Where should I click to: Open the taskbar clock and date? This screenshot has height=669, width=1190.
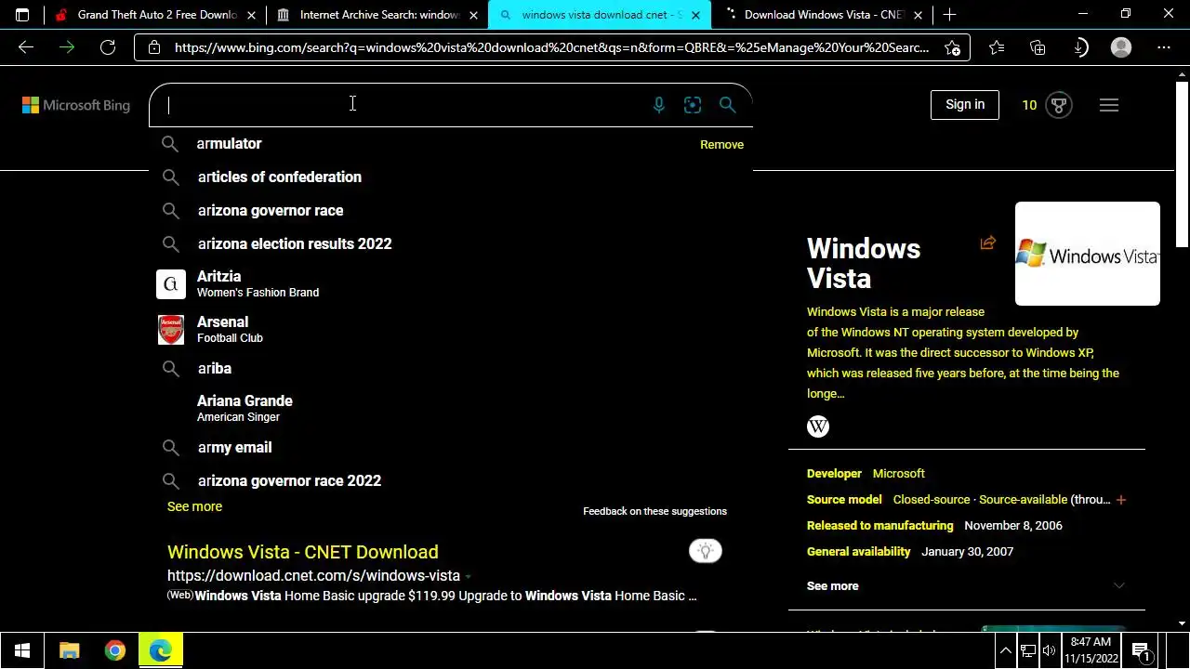click(1091, 650)
